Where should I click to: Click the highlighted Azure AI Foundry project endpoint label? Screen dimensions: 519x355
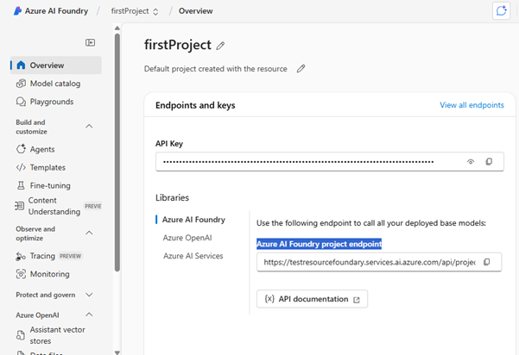click(x=319, y=244)
